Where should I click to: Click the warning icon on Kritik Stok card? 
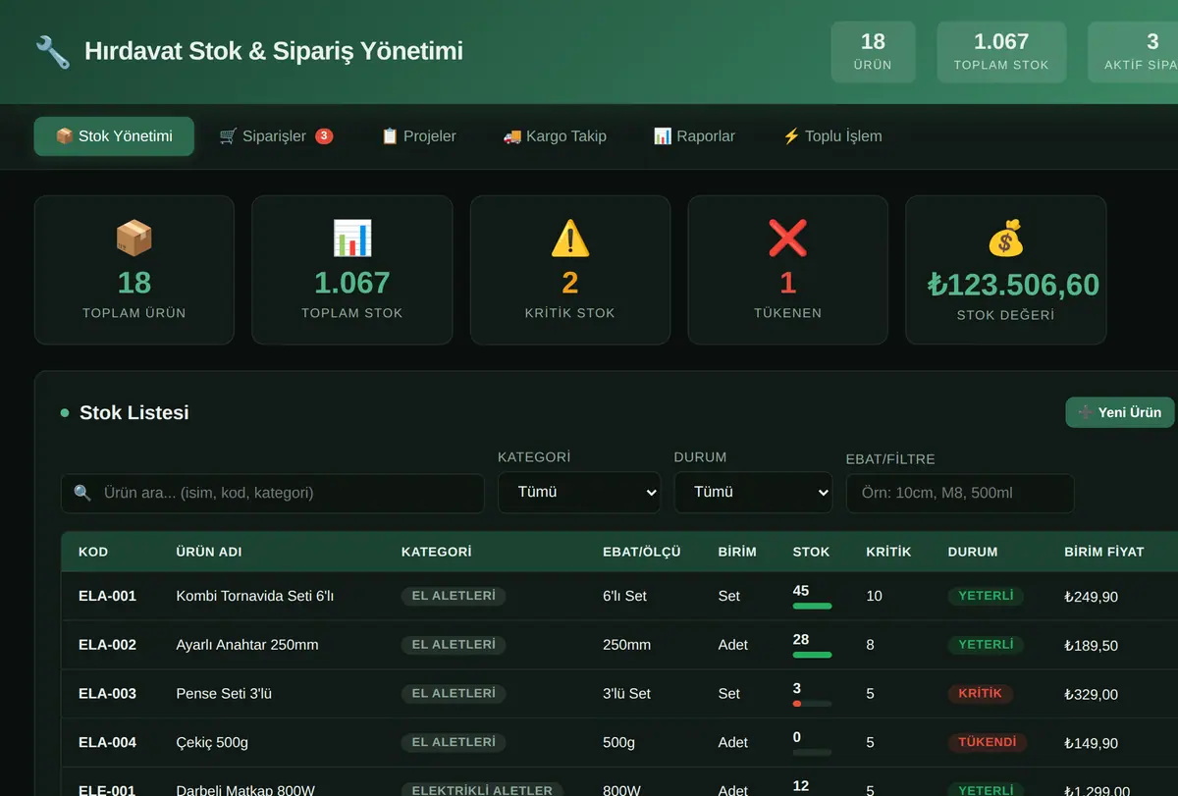pyautogui.click(x=570, y=238)
